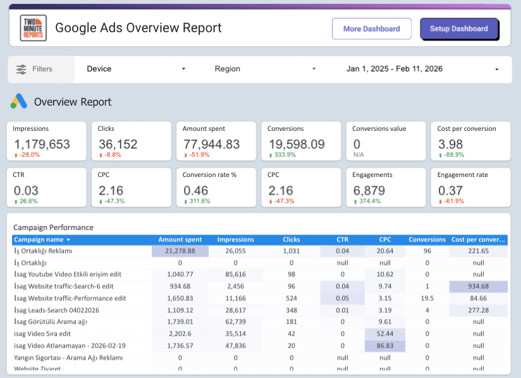Viewport: 521px width, 378px height.
Task: Click the Google Ads icon beside Overview Report
Action: point(20,101)
